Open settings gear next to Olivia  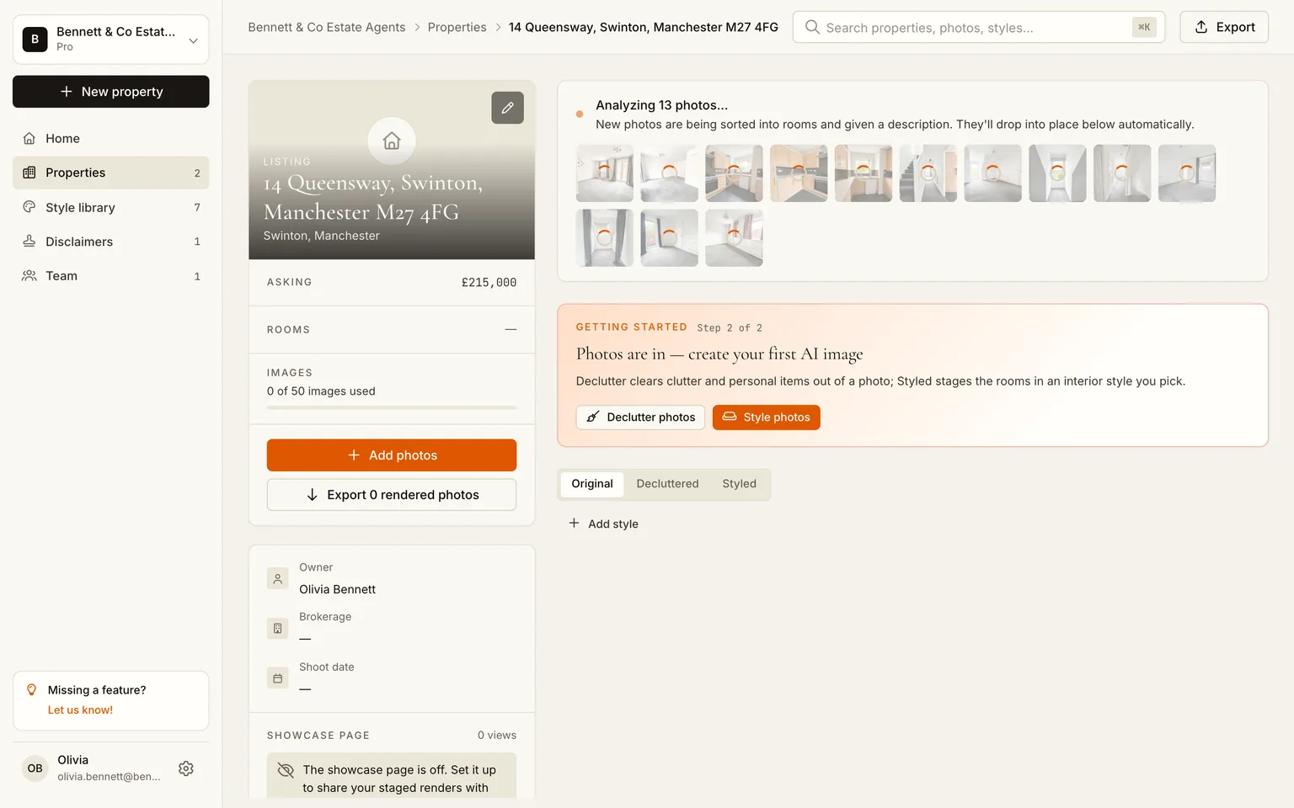(x=186, y=768)
